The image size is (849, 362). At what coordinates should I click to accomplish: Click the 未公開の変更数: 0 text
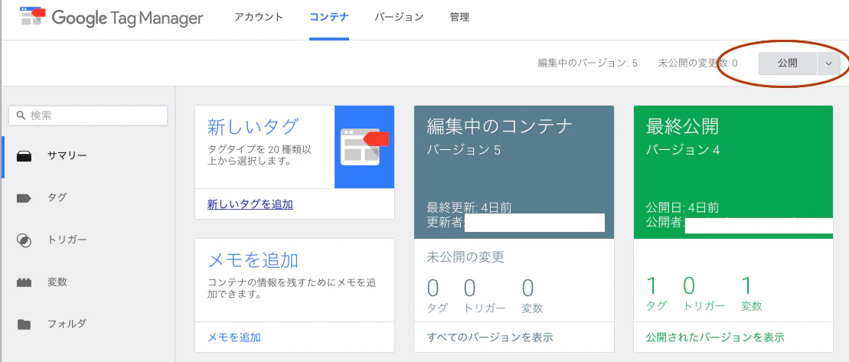[x=698, y=64]
